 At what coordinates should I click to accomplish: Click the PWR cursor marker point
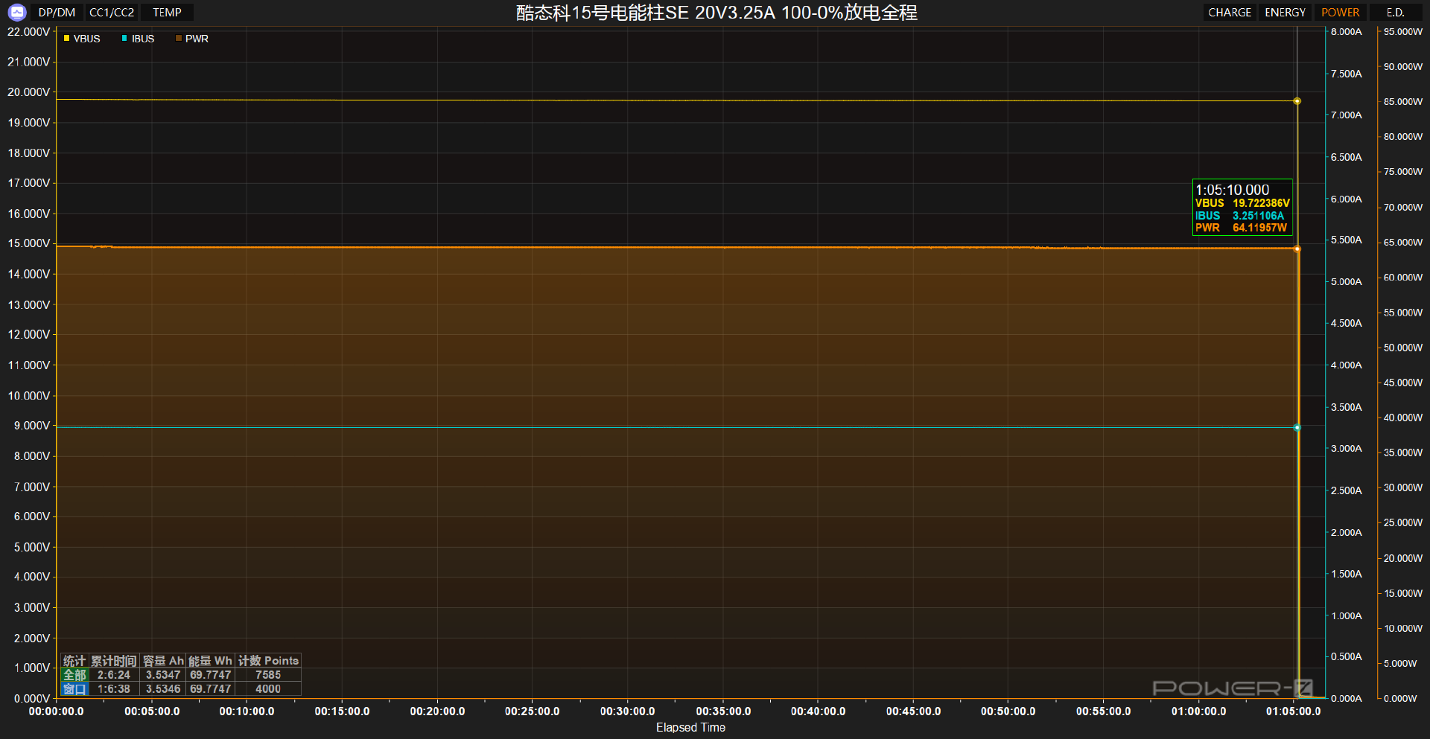tap(1297, 249)
